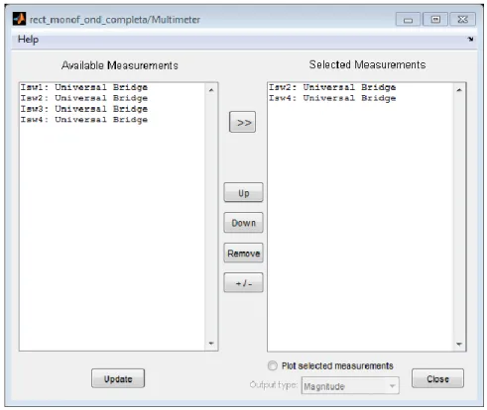Screen dimensions: 487x410
Task: Open the Help menu
Action: pyautogui.click(x=28, y=40)
